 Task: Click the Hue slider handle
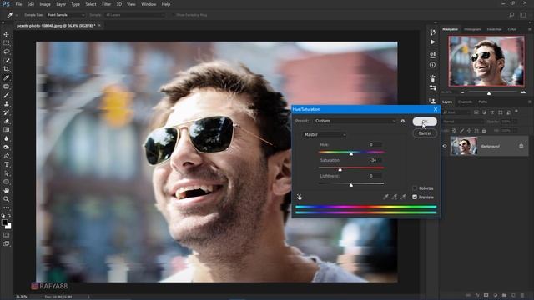[x=351, y=153]
